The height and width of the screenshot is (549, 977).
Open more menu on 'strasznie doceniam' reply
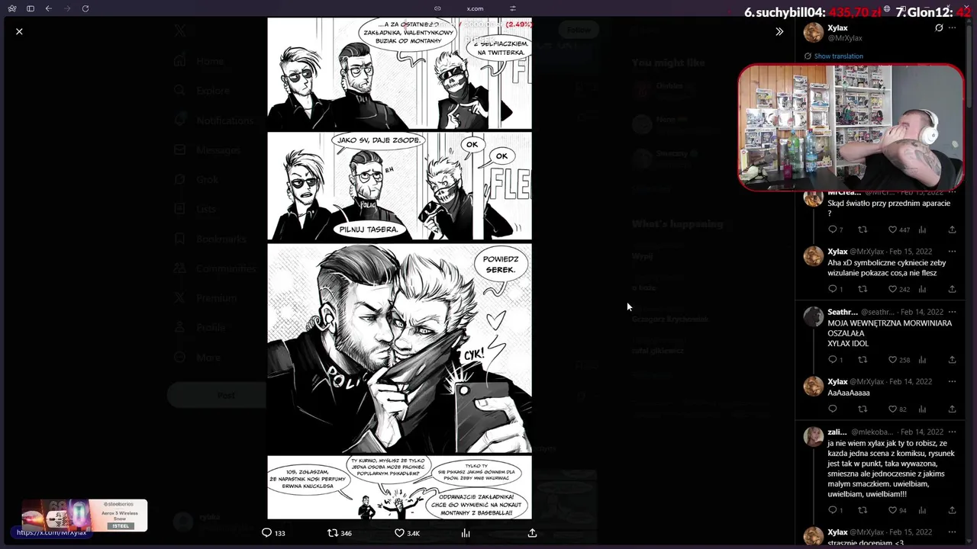point(952,532)
